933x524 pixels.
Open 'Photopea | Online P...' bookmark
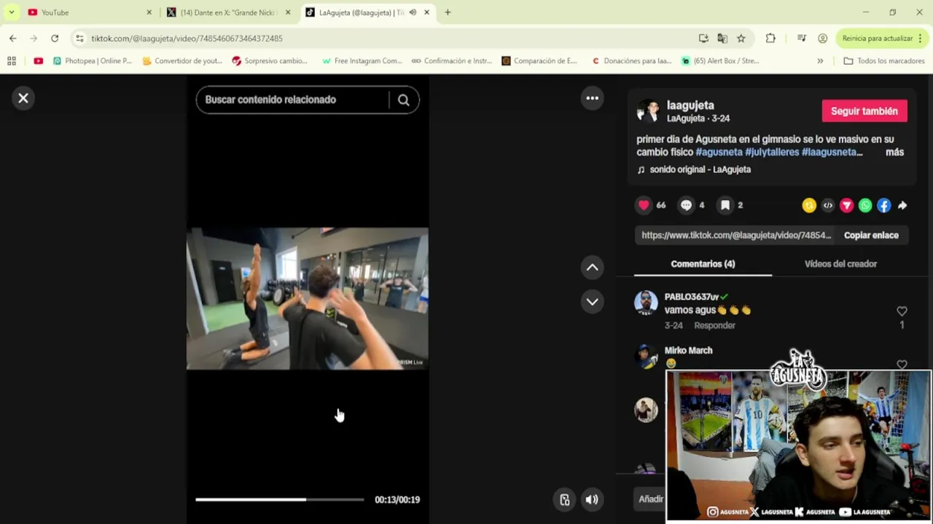(93, 61)
